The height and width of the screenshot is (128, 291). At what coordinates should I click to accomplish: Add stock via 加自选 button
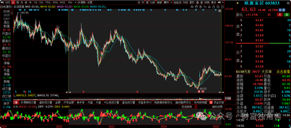(x=177, y=2)
